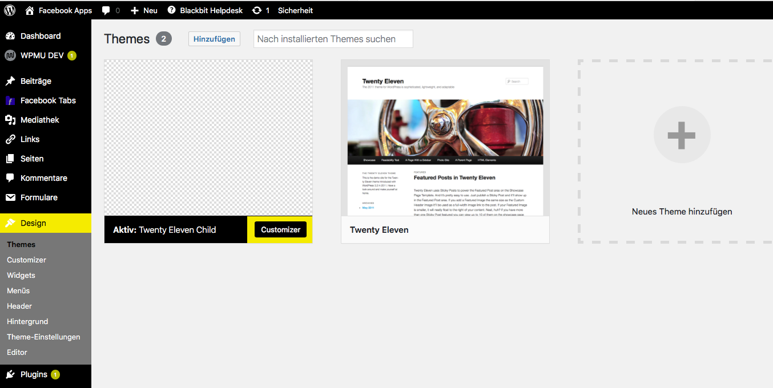Click the large plus circle for new theme
The image size is (773, 388).
(682, 135)
